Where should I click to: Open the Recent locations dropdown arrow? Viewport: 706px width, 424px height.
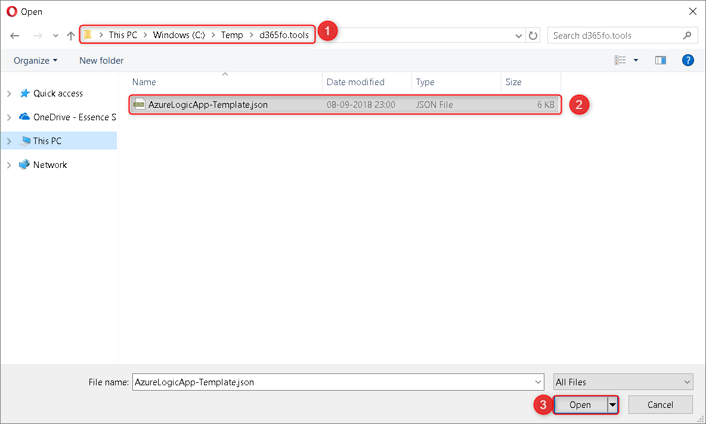[x=55, y=36]
